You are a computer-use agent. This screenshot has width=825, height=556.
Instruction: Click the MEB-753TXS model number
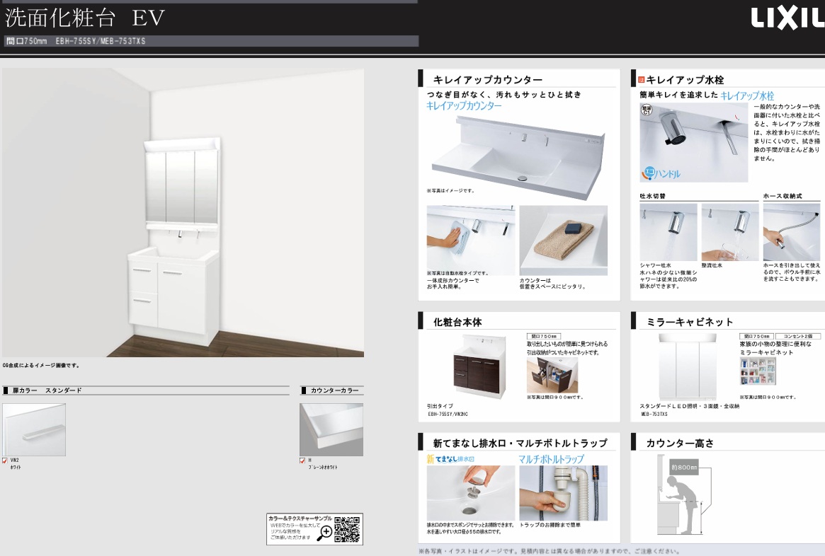click(x=654, y=414)
